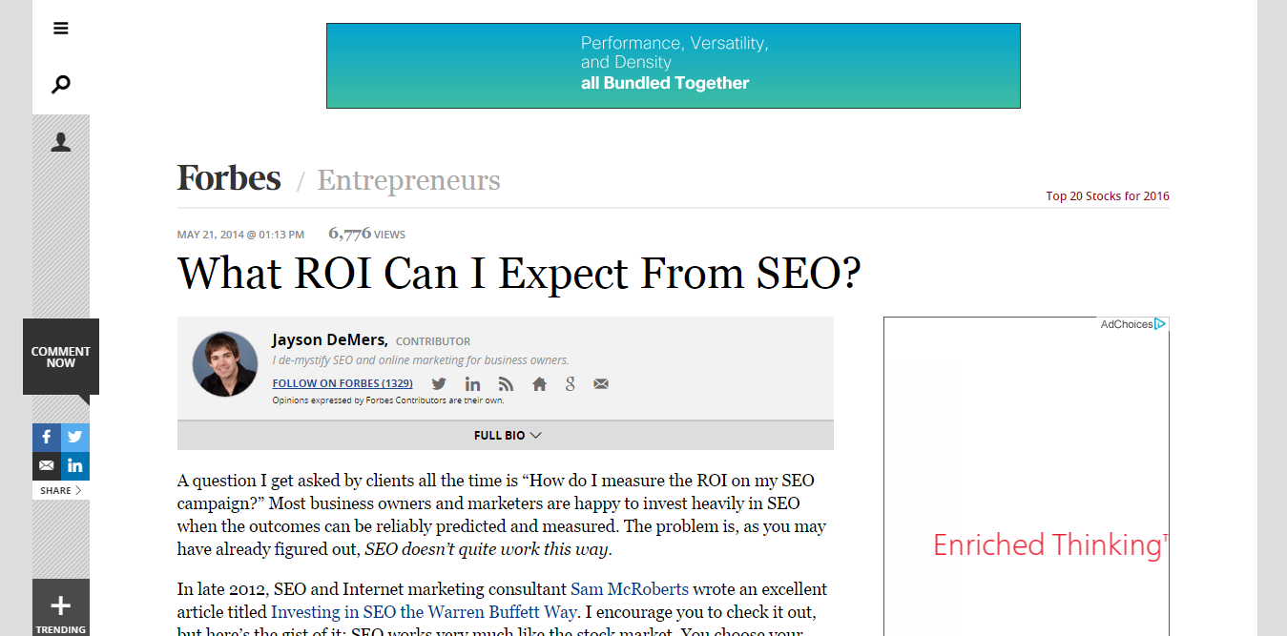Click the COMMENT NOW button
The height and width of the screenshot is (636, 1287).
[x=60, y=357]
